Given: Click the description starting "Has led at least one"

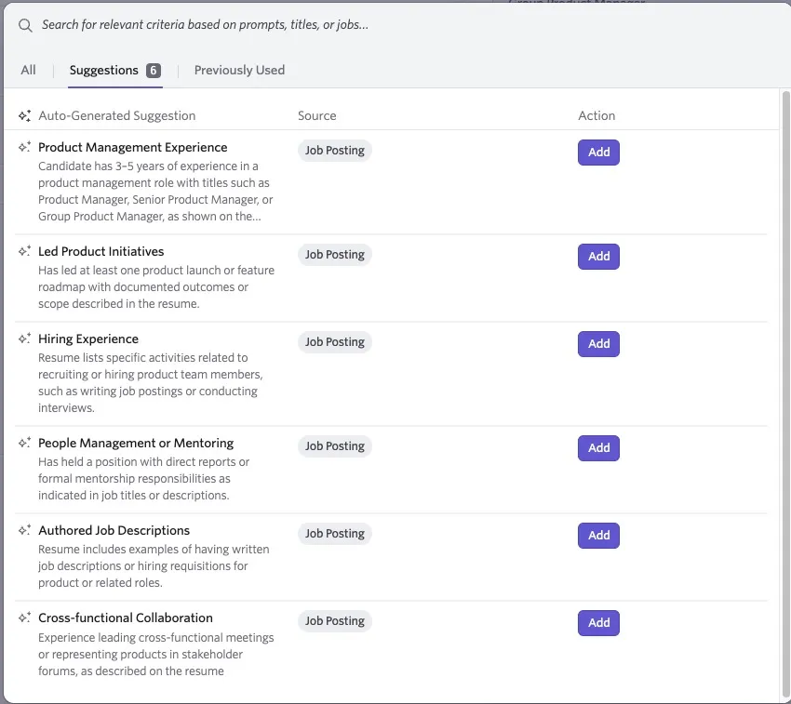Looking at the screenshot, I should (x=156, y=287).
